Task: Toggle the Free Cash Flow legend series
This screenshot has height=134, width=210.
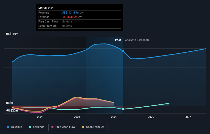Action: click(63, 127)
